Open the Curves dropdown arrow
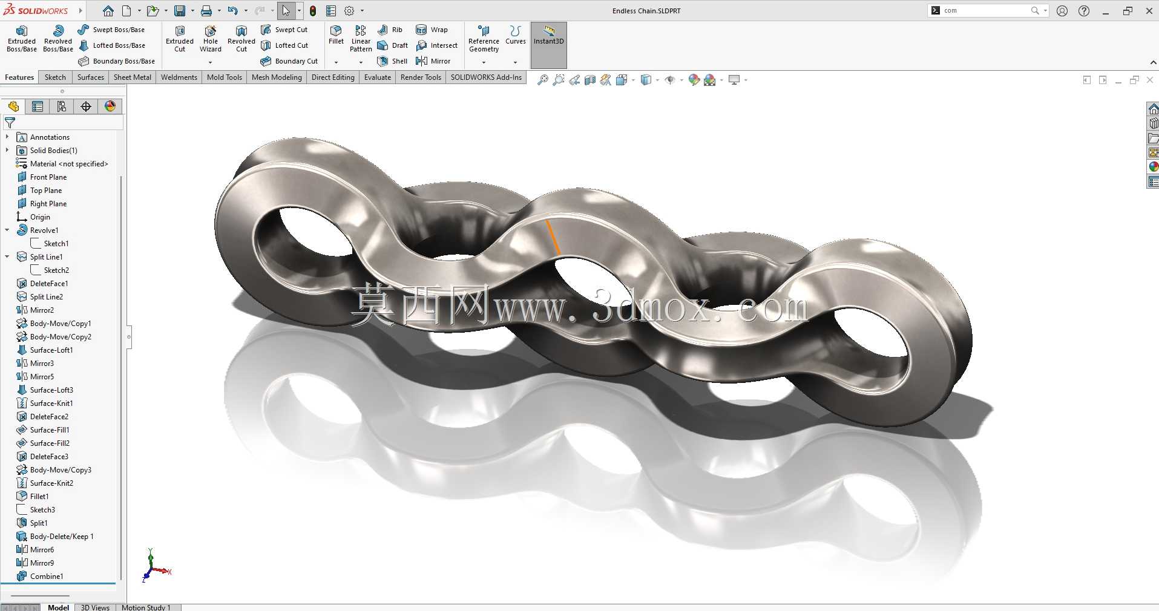Viewport: 1159px width, 611px height. point(515,62)
